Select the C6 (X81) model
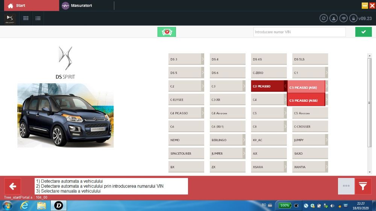Screen dimensions: 376x211 (227, 127)
